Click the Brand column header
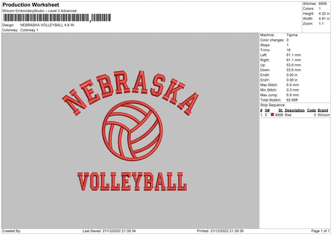The height and width of the screenshot is (235, 332). (x=323, y=110)
